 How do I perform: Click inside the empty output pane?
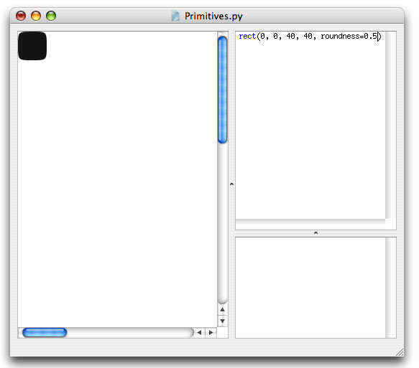coord(310,288)
